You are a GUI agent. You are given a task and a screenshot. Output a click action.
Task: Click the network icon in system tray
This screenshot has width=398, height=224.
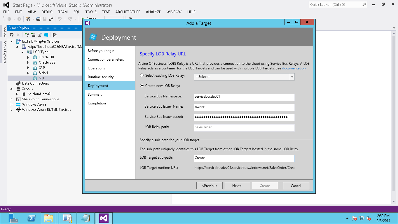[x=362, y=218]
